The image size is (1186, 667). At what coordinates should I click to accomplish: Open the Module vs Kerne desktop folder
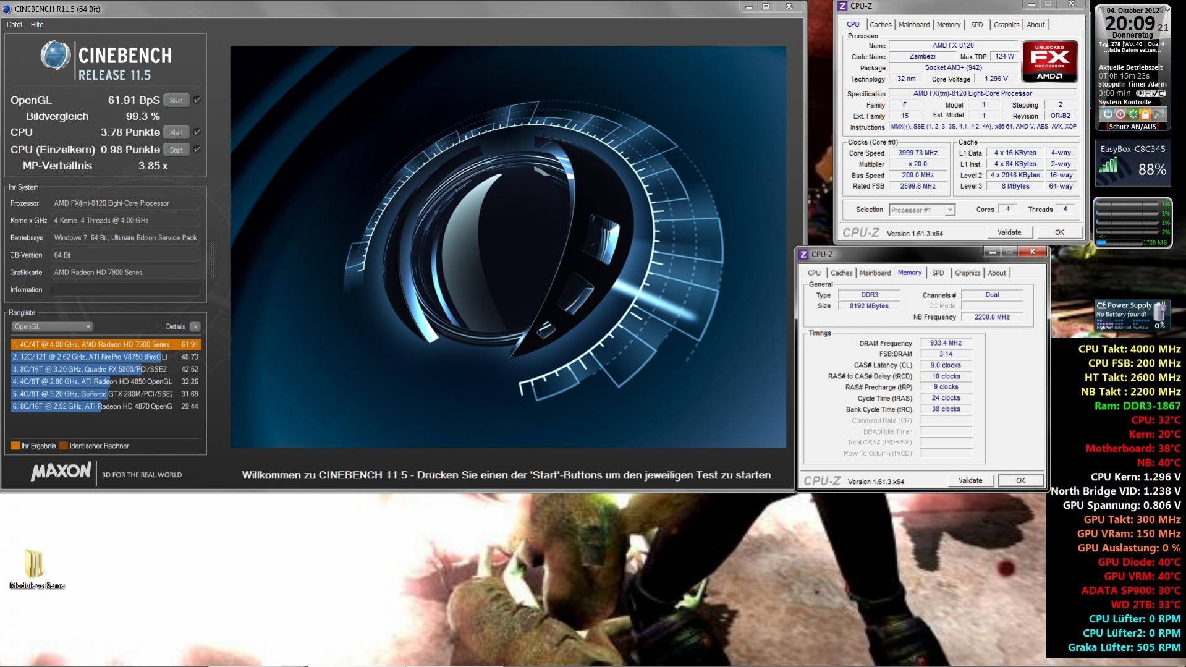tap(36, 569)
